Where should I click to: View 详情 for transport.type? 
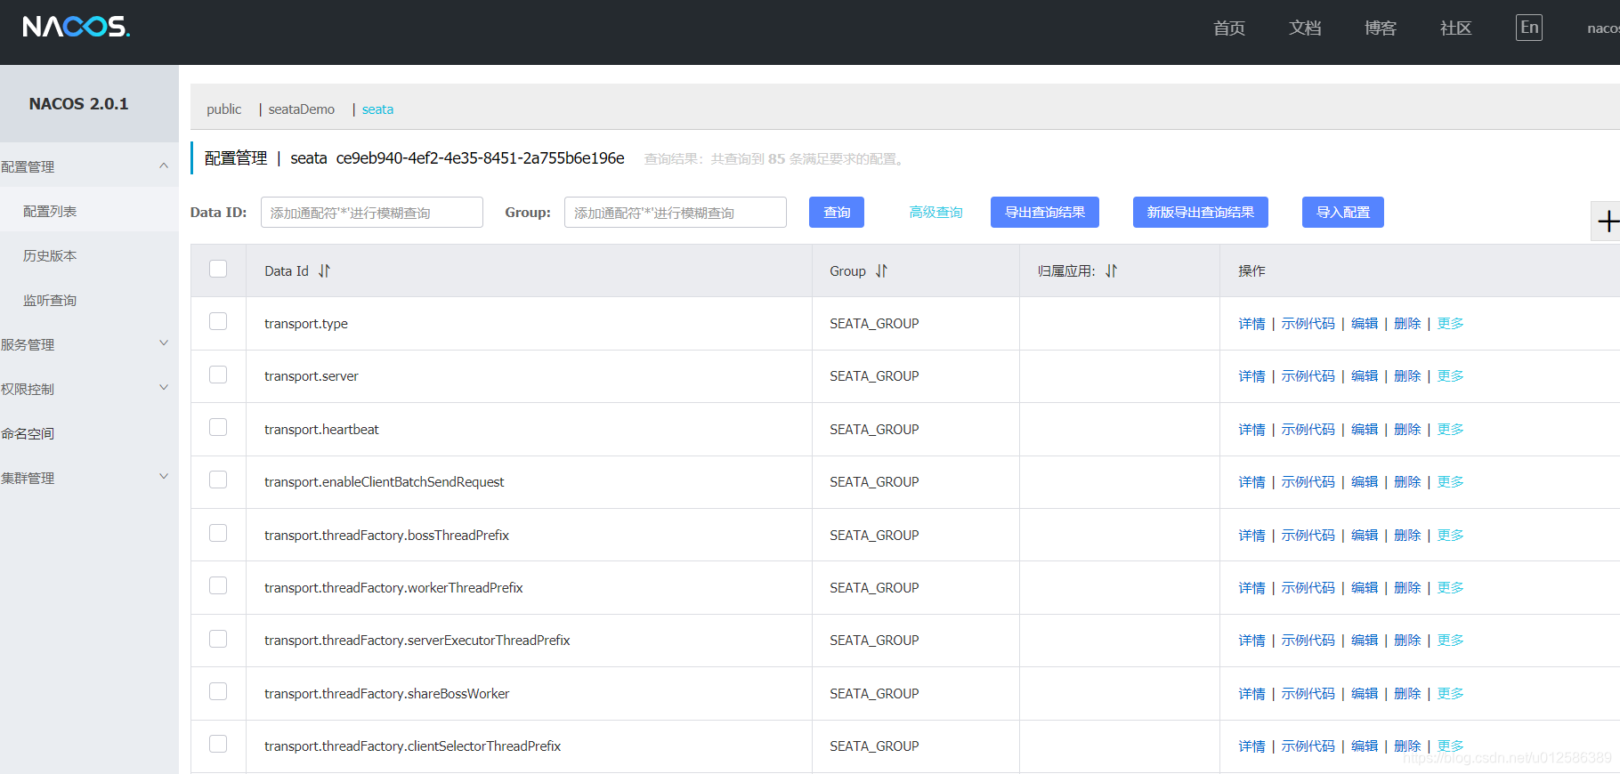(1251, 324)
